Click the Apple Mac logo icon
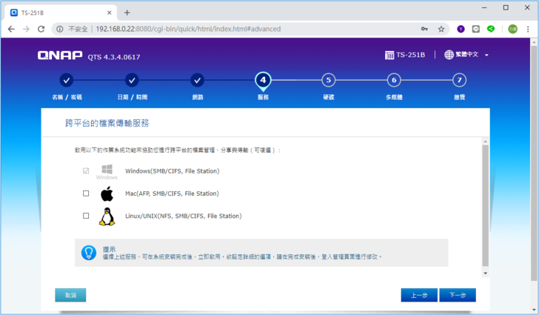Viewport: 539px width, 315px height. [107, 194]
